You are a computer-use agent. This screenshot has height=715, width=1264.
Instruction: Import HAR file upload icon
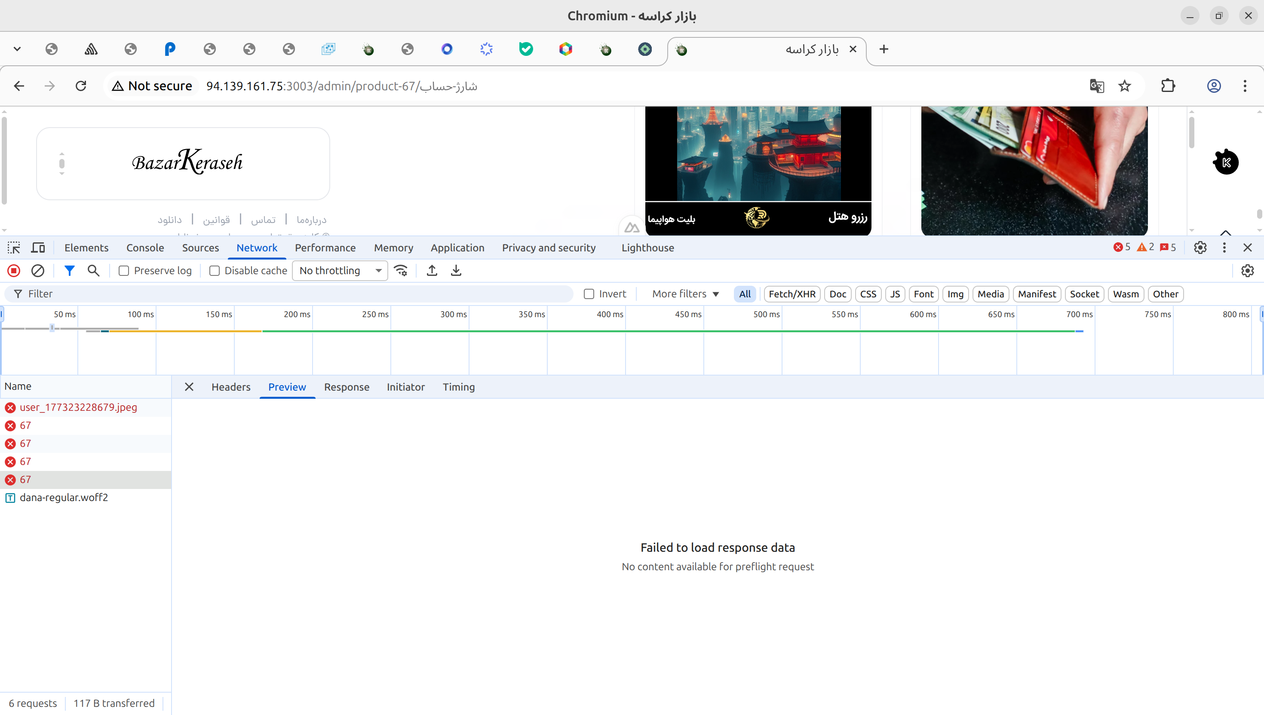[x=432, y=271]
